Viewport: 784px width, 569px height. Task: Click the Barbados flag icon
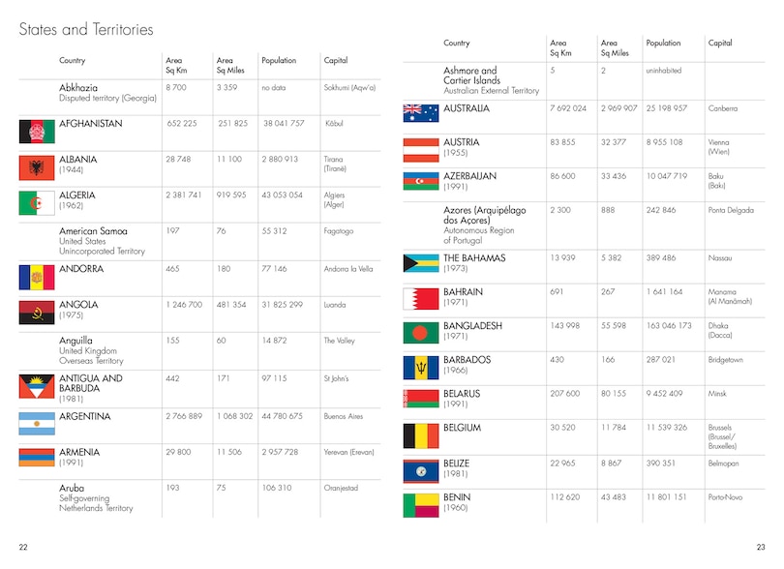coord(421,367)
